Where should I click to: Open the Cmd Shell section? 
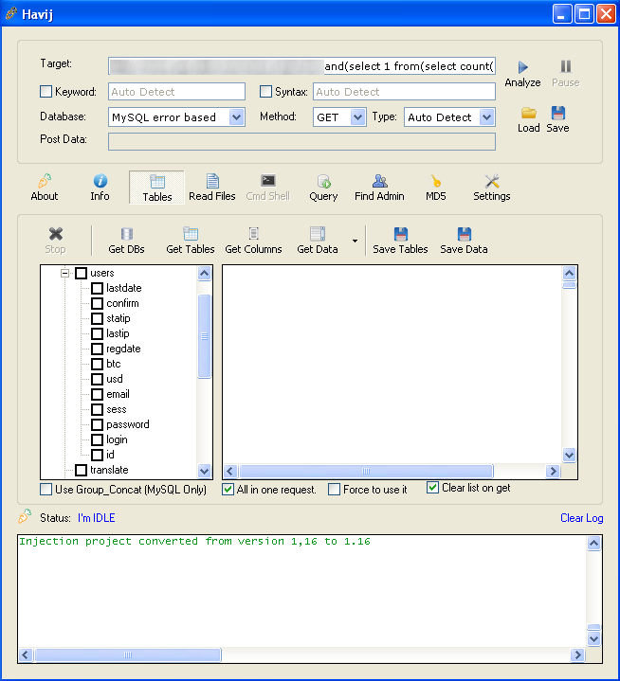tap(268, 188)
